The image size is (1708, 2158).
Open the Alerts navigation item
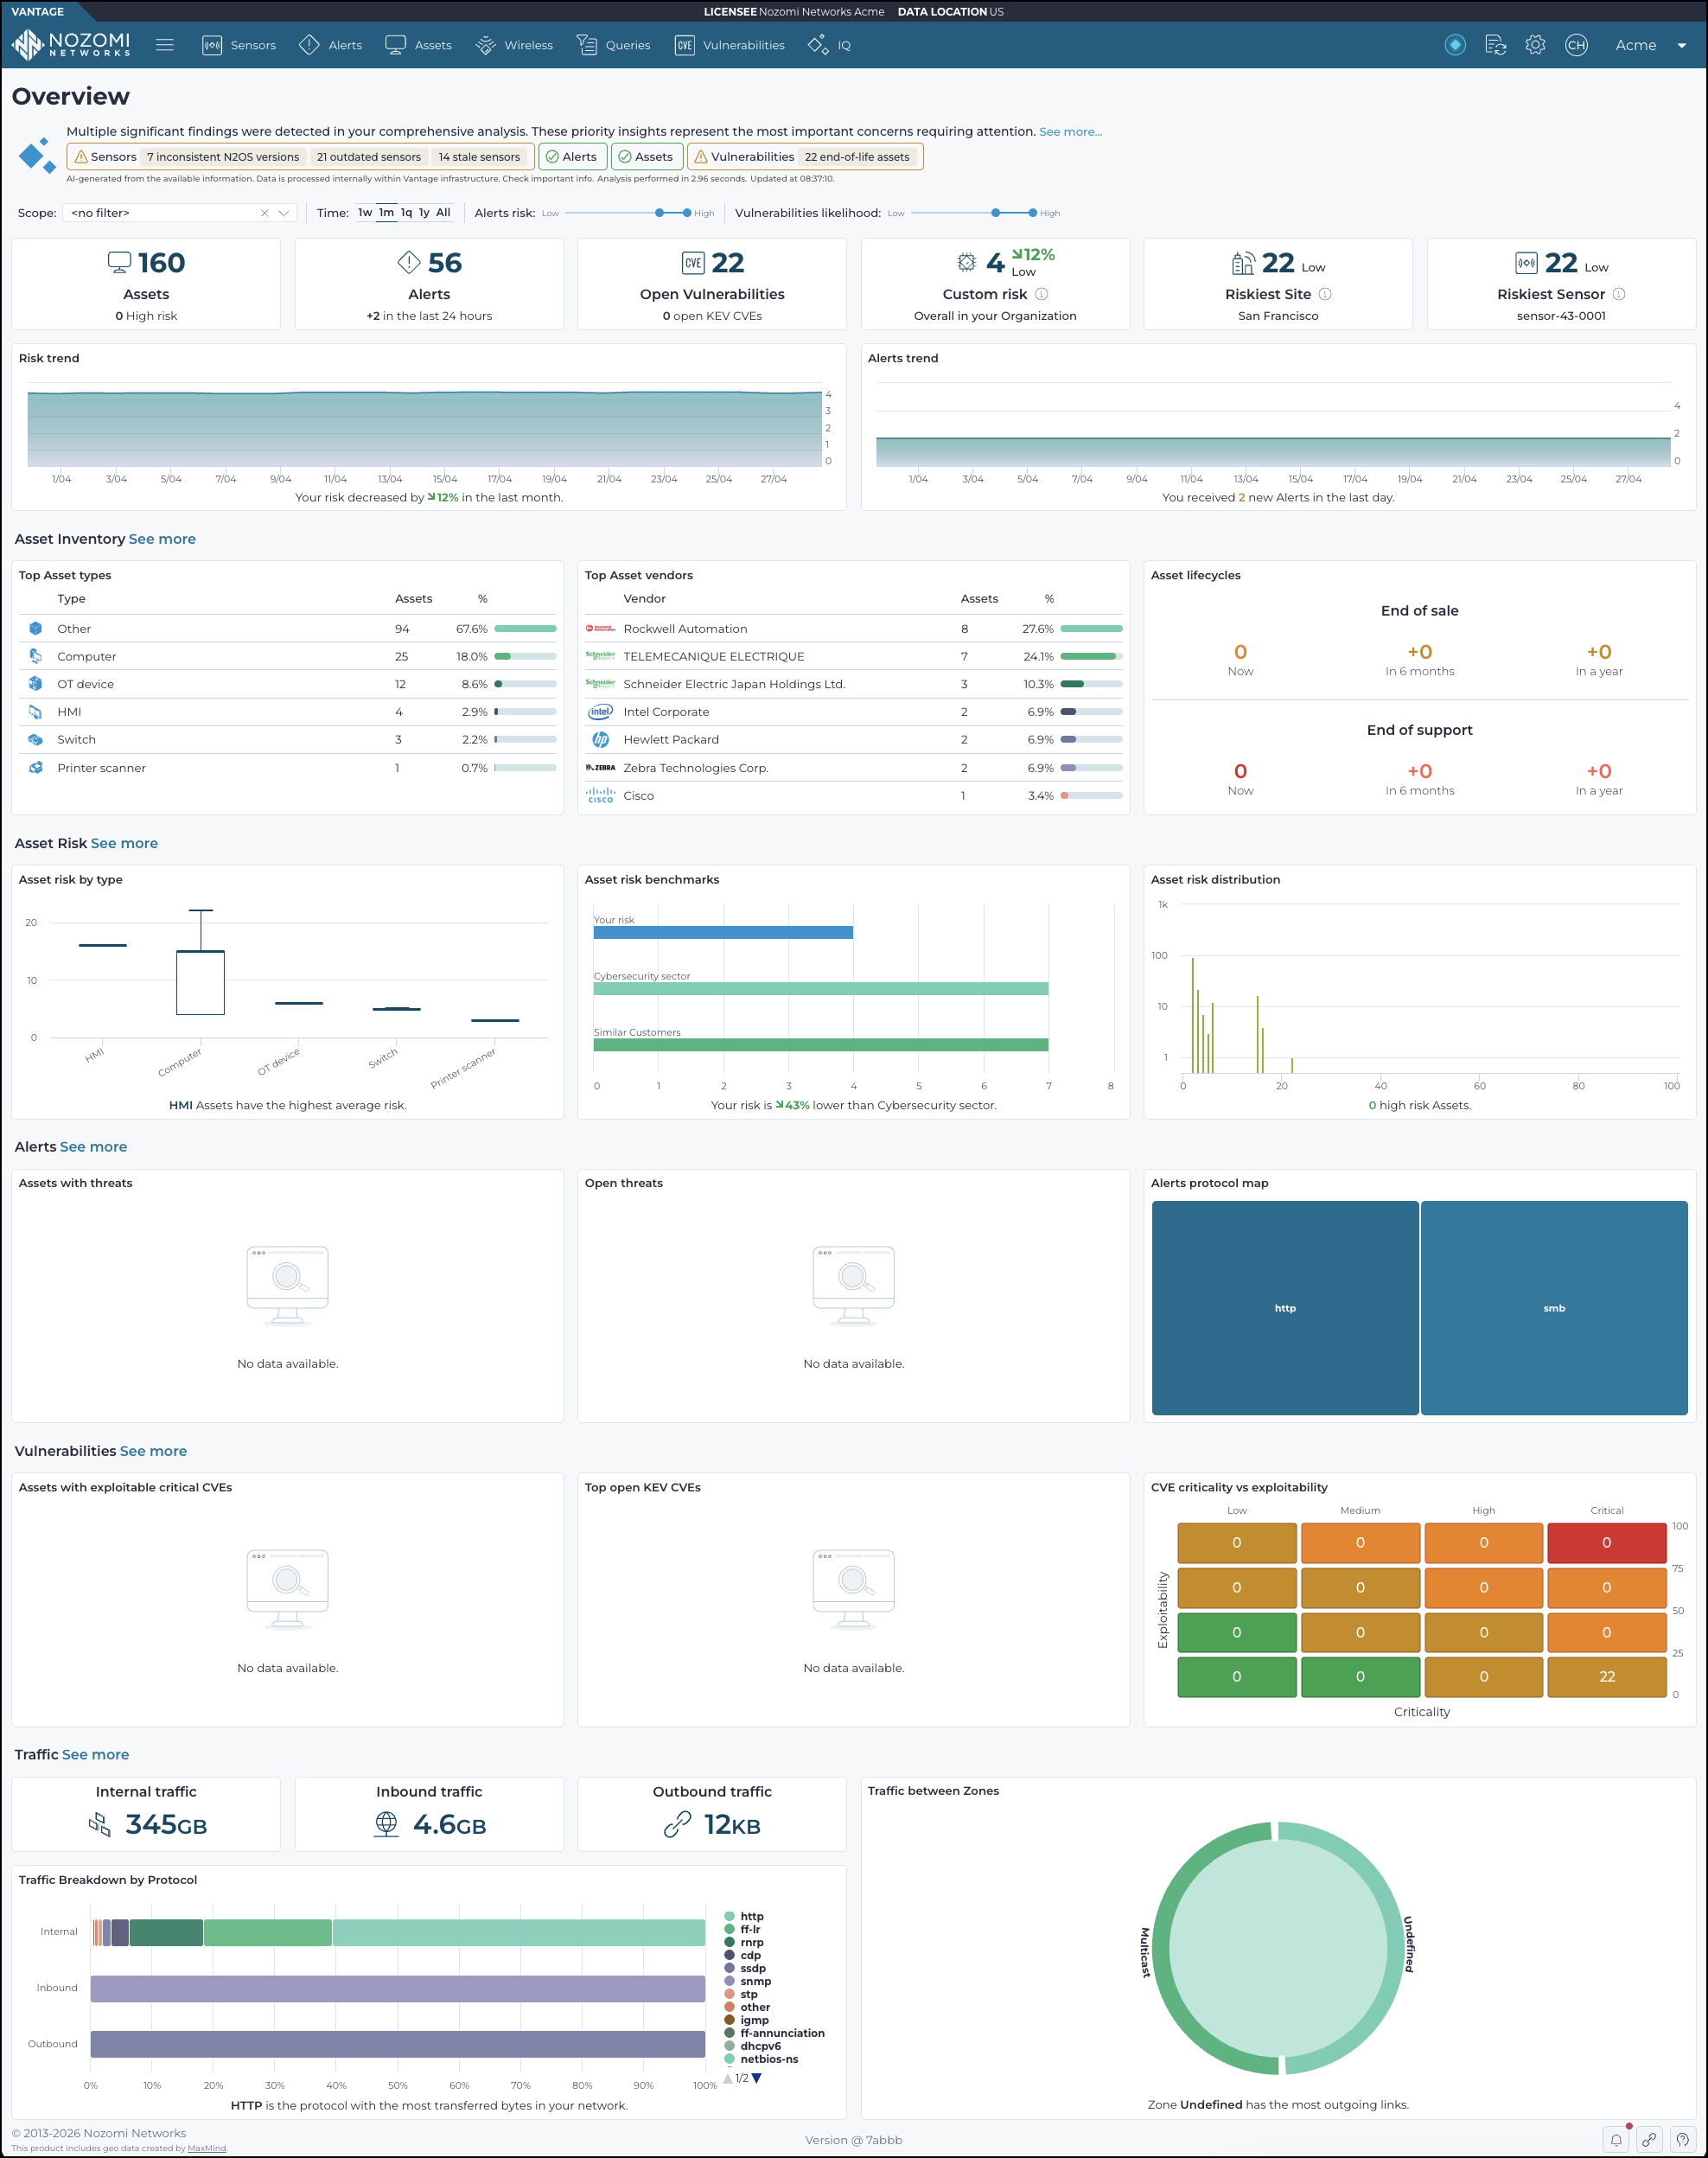tap(331, 45)
